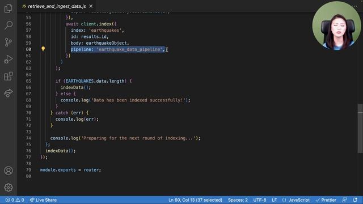
Task: Click 'earthquake_data_pipeline' string on line 60
Action: 129,49
